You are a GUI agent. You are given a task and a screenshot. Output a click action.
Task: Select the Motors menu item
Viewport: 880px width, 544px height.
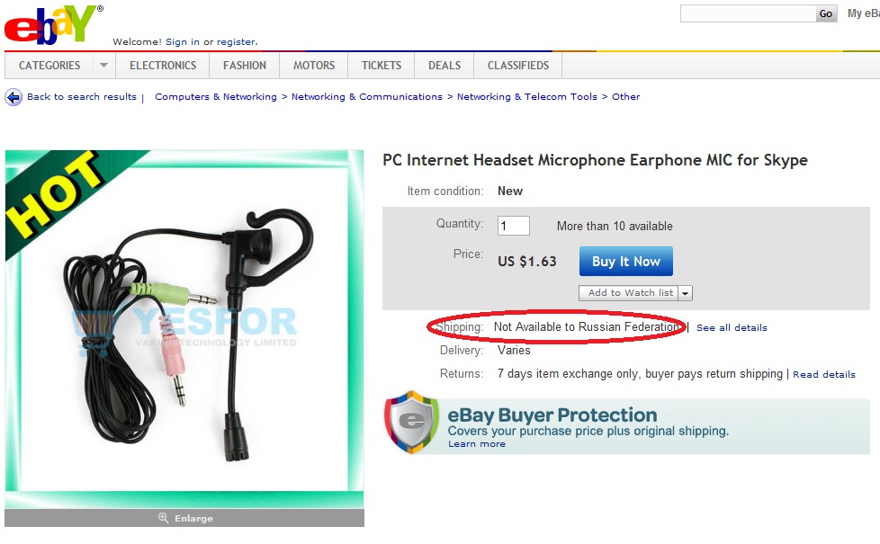pos(314,65)
